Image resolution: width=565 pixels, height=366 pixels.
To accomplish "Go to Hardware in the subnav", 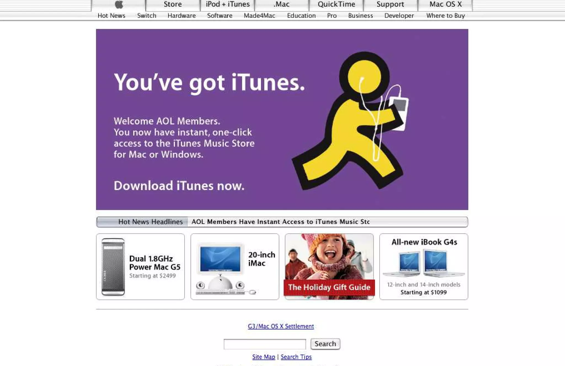I will (x=182, y=16).
